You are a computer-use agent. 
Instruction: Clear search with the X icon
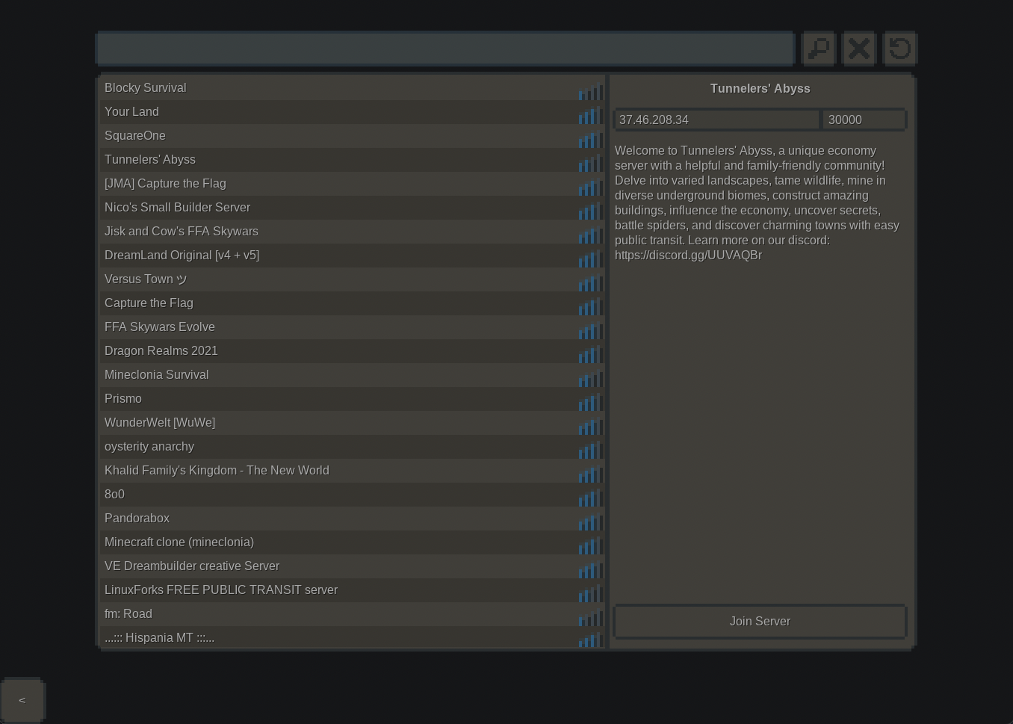859,49
